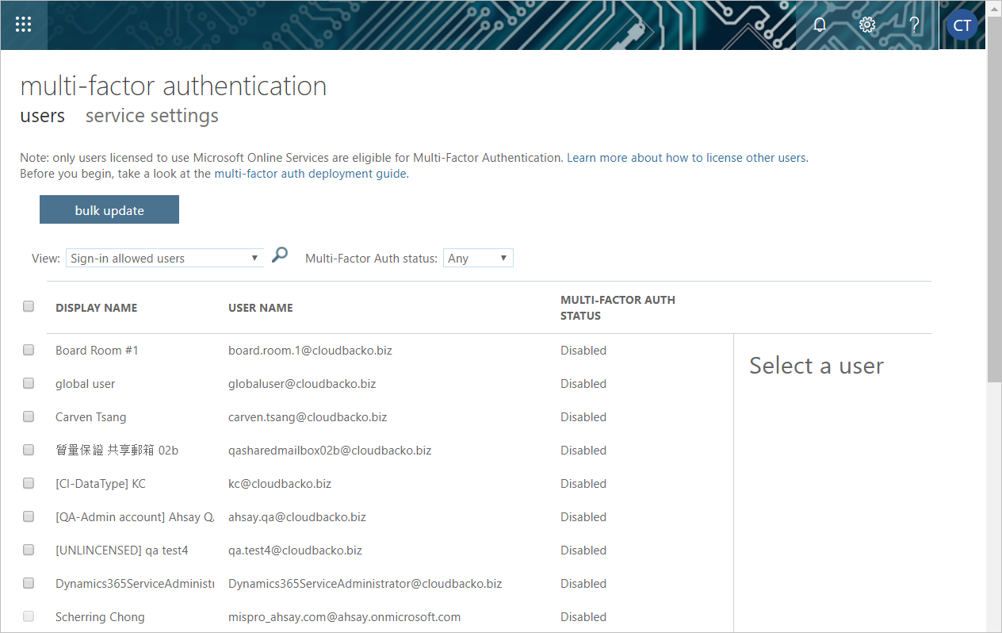This screenshot has width=1002, height=633.
Task: Tick the checkbox next to global user
Action: click(29, 383)
